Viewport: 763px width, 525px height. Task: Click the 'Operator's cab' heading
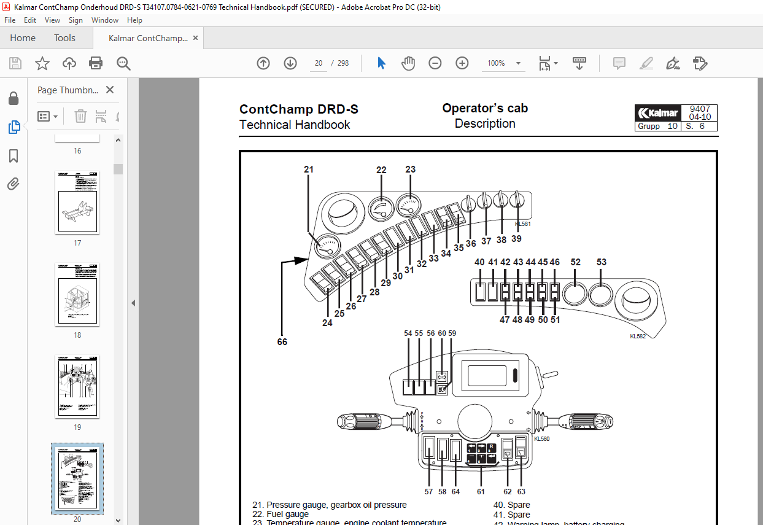pos(485,108)
